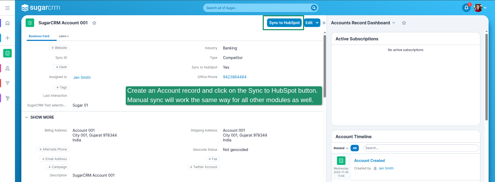Select the Industry value Banking
The width and height of the screenshot is (495, 182).
pos(230,48)
